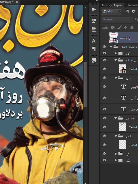This screenshot has height=184, width=138.
Task: Switch to the Channels tab
Action: [132, 5]
